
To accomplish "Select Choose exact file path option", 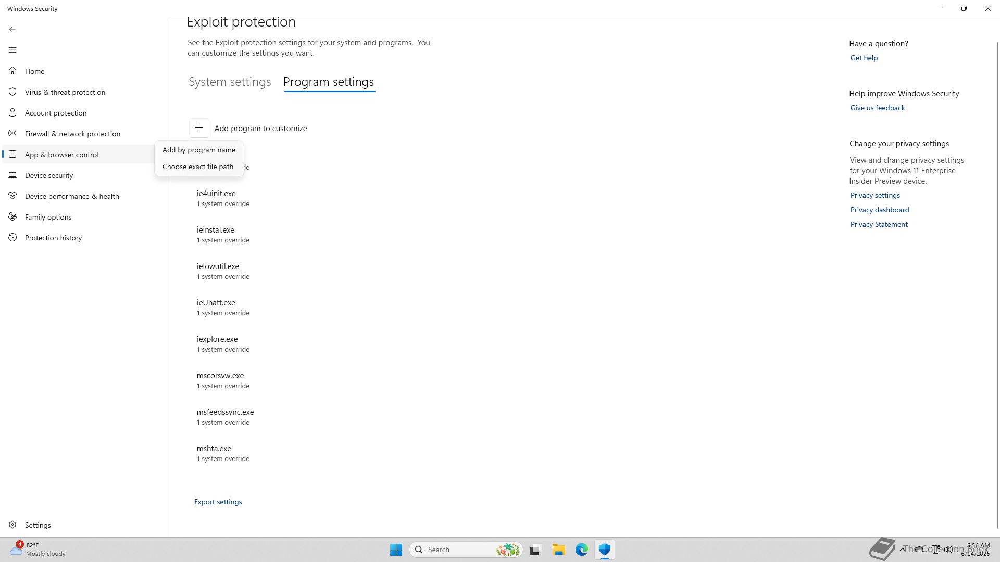I will click(197, 167).
